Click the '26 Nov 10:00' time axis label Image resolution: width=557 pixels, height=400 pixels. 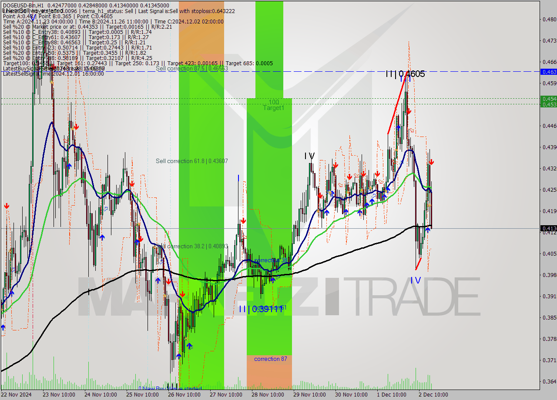(184, 395)
